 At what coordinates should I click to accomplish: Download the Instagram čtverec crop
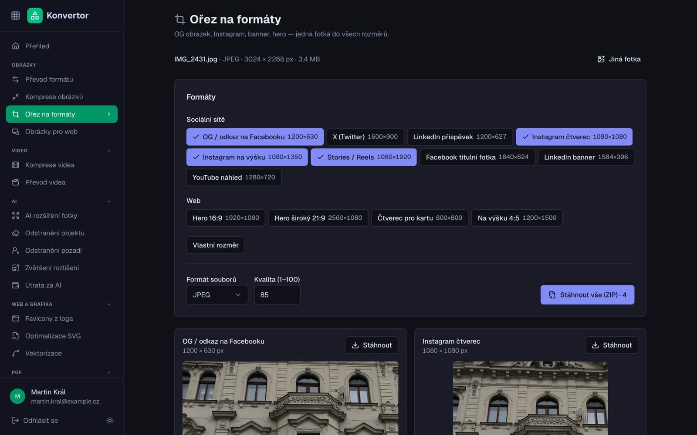click(612, 345)
